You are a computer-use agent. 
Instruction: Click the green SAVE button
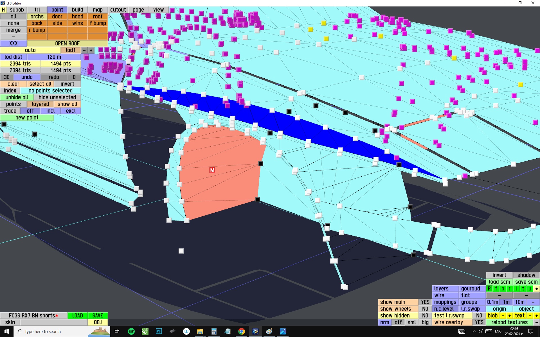(x=98, y=316)
